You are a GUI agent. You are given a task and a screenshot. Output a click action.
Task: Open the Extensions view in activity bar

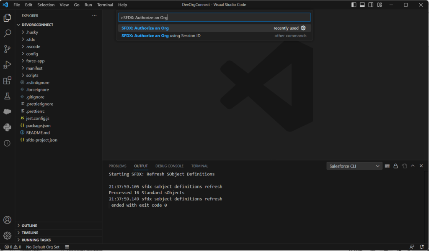(7, 80)
